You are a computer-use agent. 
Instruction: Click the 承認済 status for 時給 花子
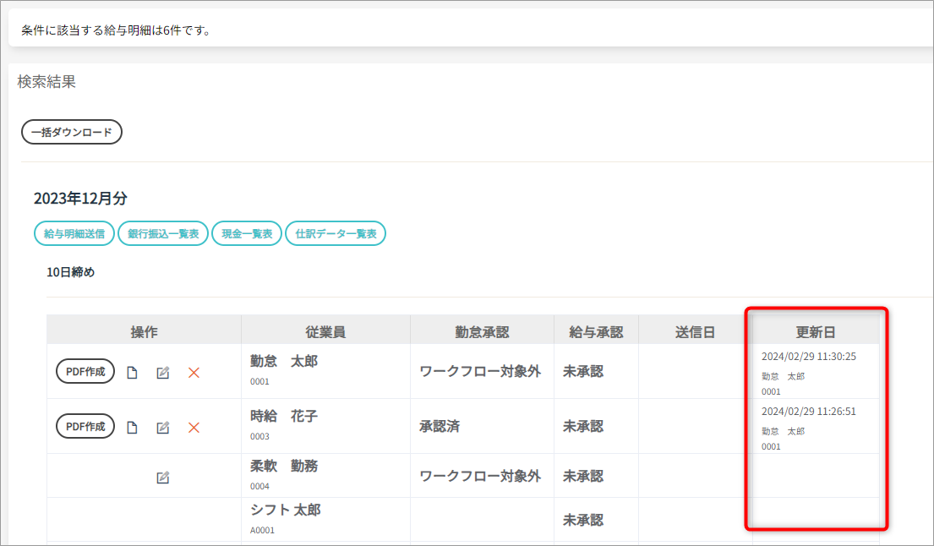pyautogui.click(x=440, y=427)
